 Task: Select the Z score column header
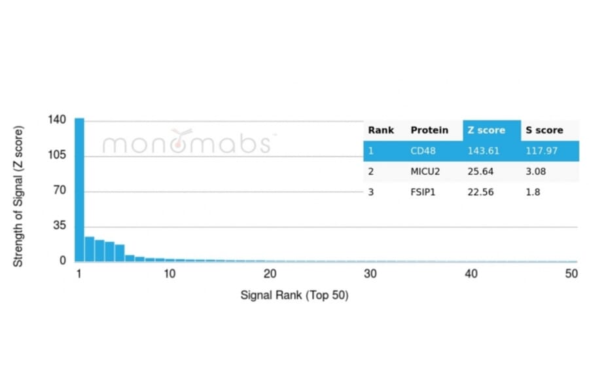point(486,130)
